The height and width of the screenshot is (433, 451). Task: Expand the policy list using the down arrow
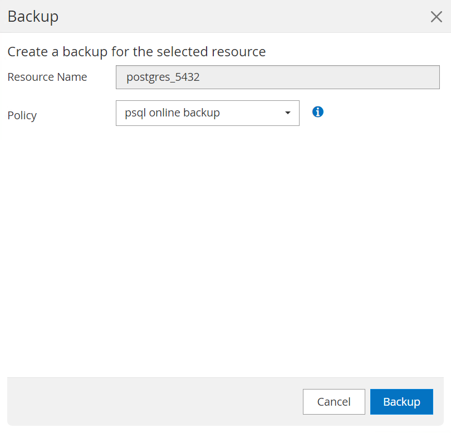point(287,113)
